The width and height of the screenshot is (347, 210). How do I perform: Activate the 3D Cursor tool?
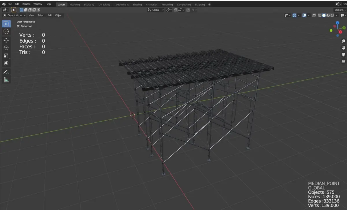click(x=6, y=31)
